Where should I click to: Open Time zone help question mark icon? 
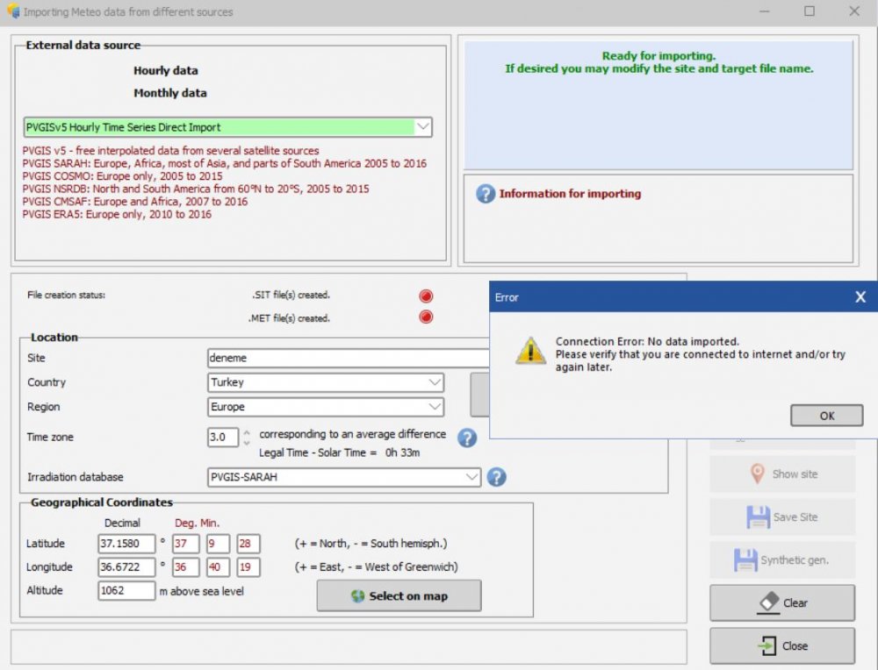tap(467, 438)
